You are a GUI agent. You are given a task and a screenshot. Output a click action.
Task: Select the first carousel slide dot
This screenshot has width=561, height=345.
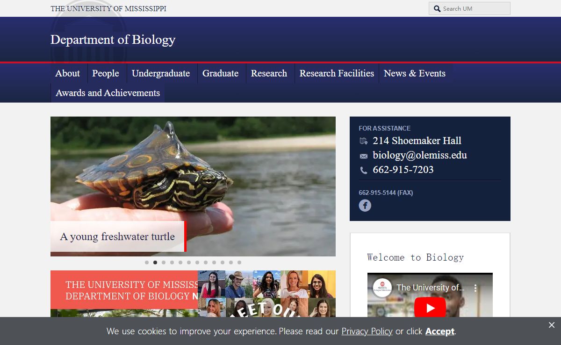(147, 262)
